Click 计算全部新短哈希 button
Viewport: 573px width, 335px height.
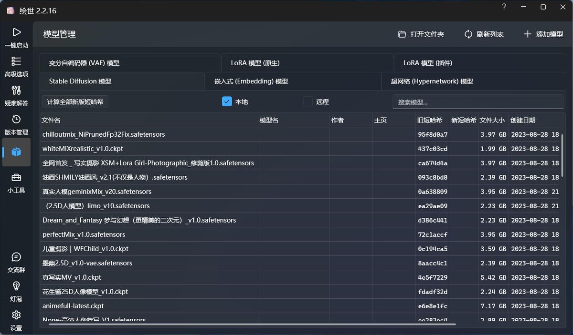coord(74,101)
